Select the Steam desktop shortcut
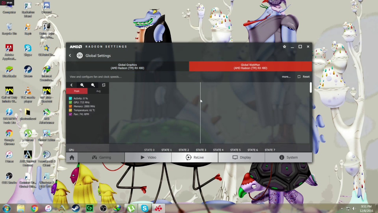Image resolution: width=378 pixels, height=213 pixels. 28,72
